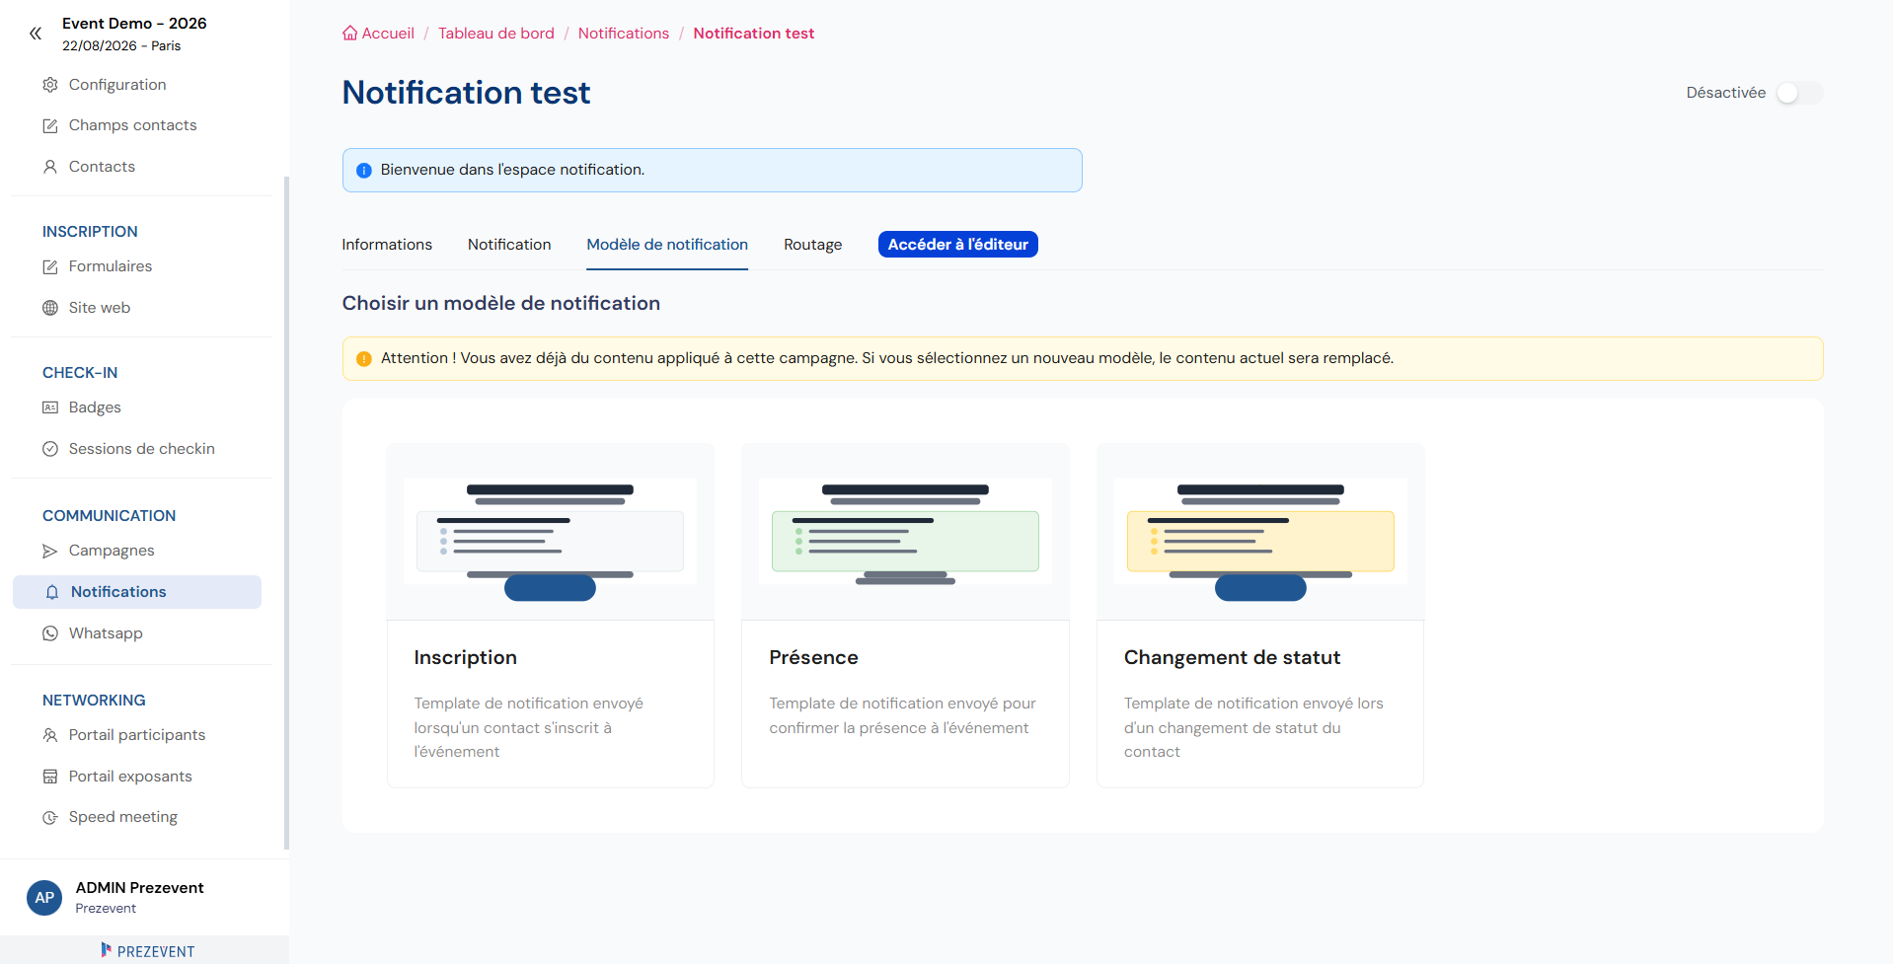1893x964 pixels.
Task: Click the Champs contacts edit icon
Action: 50,125
